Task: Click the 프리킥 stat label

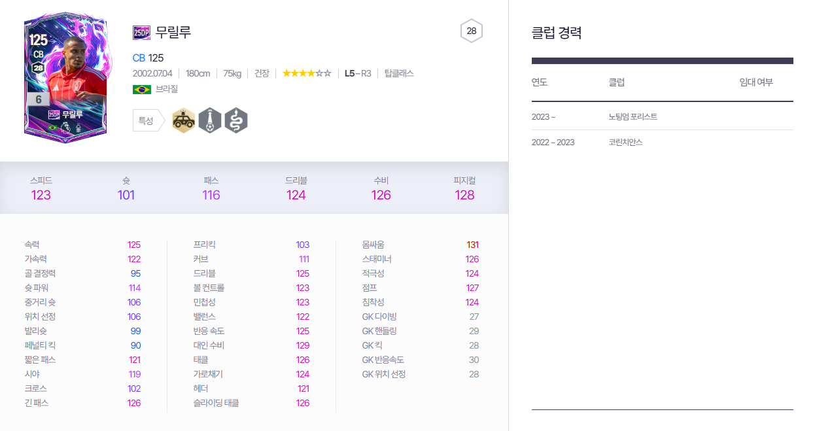Action: point(205,245)
